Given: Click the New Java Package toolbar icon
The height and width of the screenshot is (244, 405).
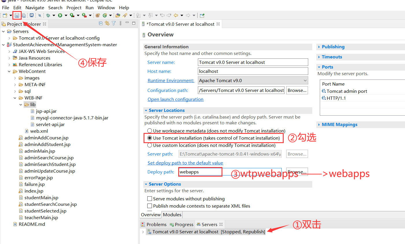Looking at the screenshot, I should click(x=98, y=15).
